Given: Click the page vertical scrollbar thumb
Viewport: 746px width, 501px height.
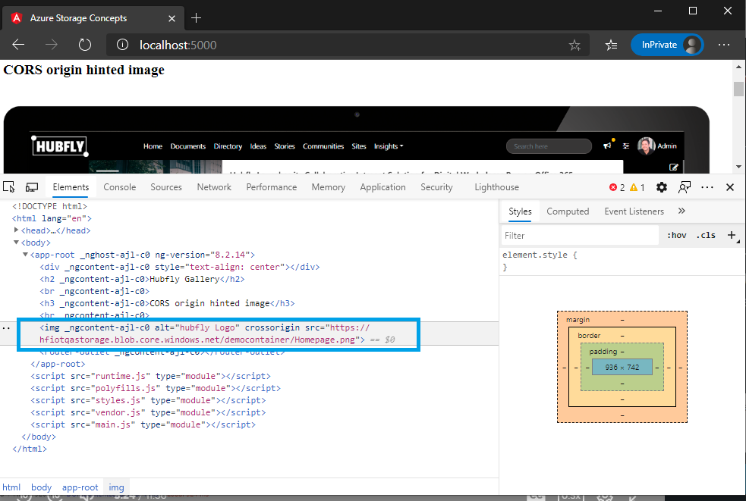Looking at the screenshot, I should tap(738, 89).
